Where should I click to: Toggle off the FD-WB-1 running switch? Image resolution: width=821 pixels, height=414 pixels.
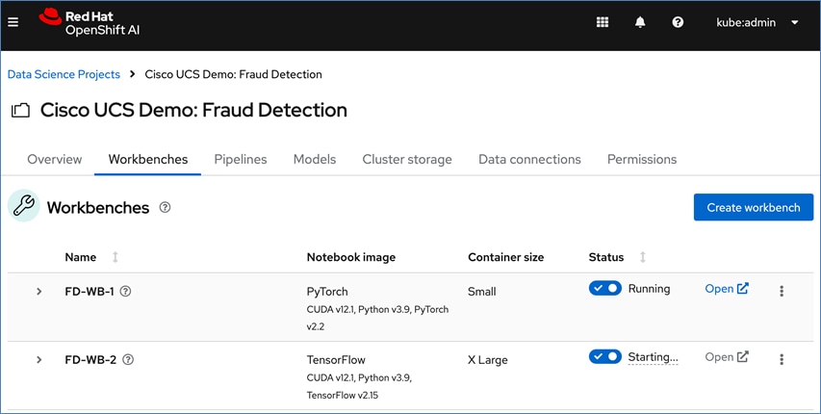click(x=604, y=288)
